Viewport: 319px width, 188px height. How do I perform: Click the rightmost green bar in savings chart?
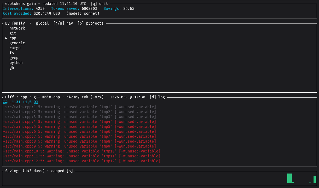click(315, 180)
